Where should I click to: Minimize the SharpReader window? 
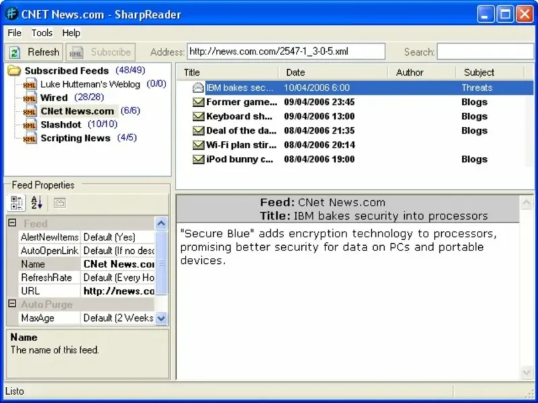(x=485, y=14)
